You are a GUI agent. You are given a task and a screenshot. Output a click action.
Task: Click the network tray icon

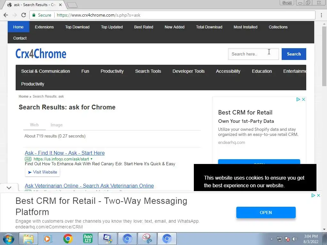[279, 239]
